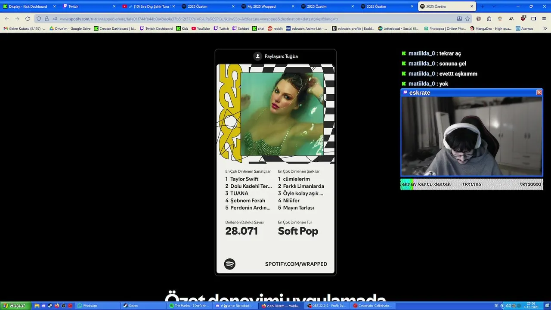Screen dimensions: 551x310
Task: Go back to previous page
Action: click(x=7, y=19)
